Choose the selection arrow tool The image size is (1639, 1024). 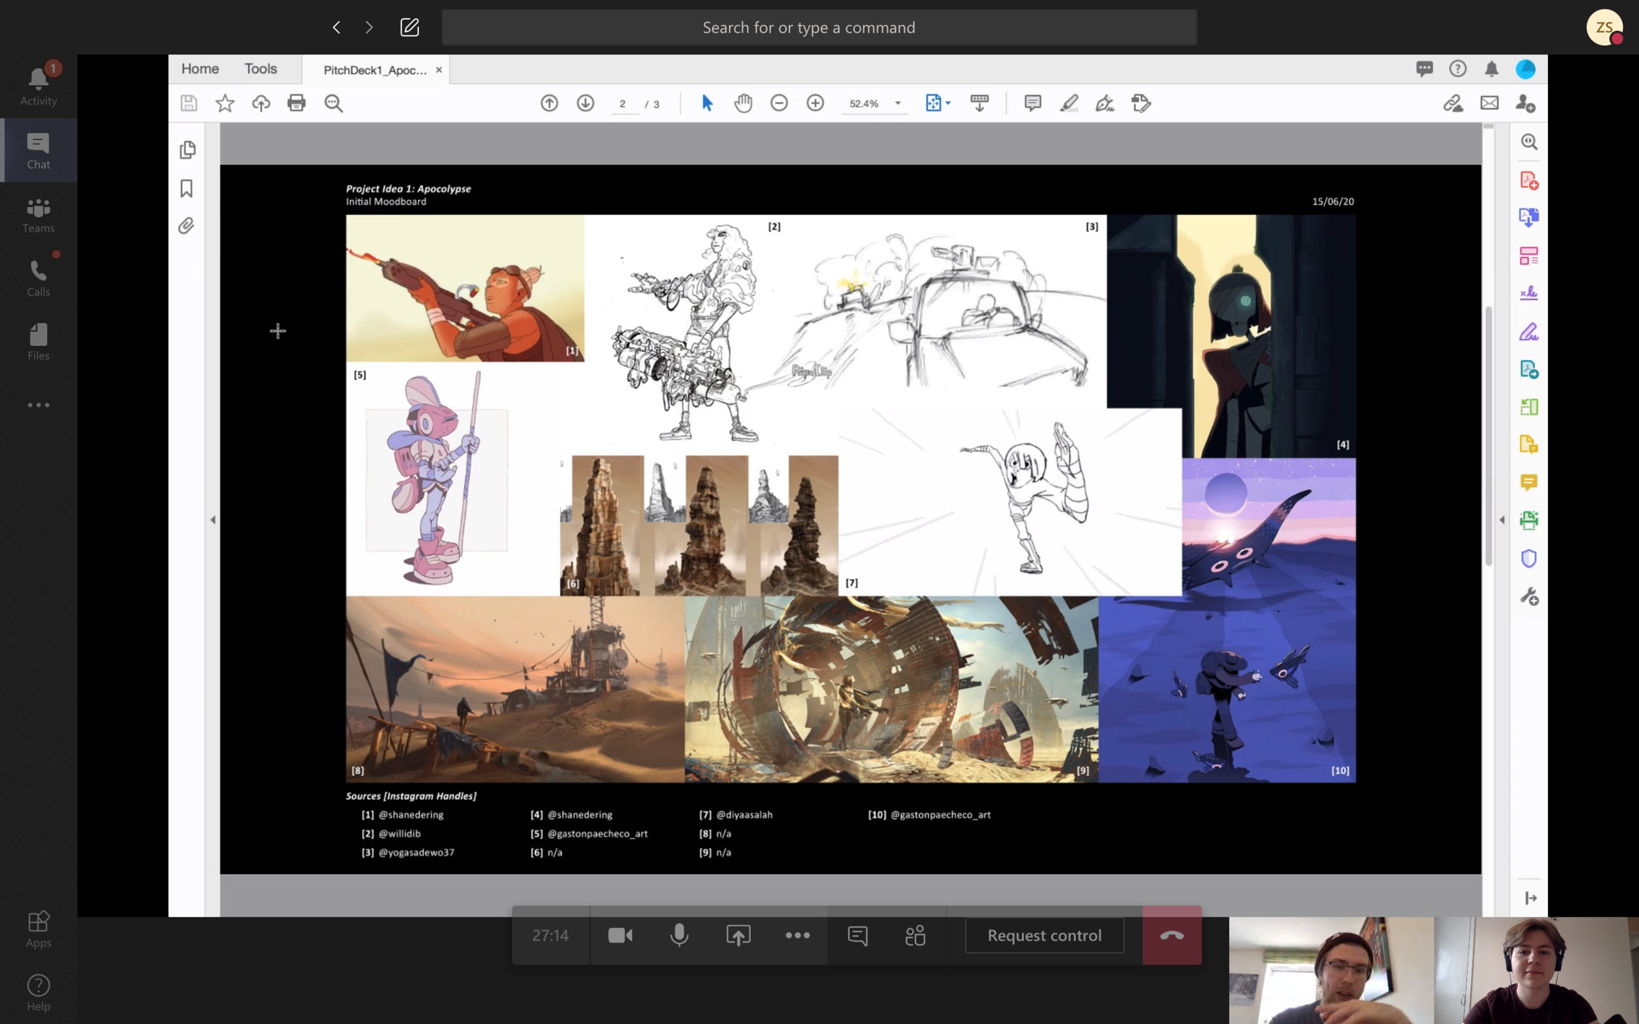[707, 103]
